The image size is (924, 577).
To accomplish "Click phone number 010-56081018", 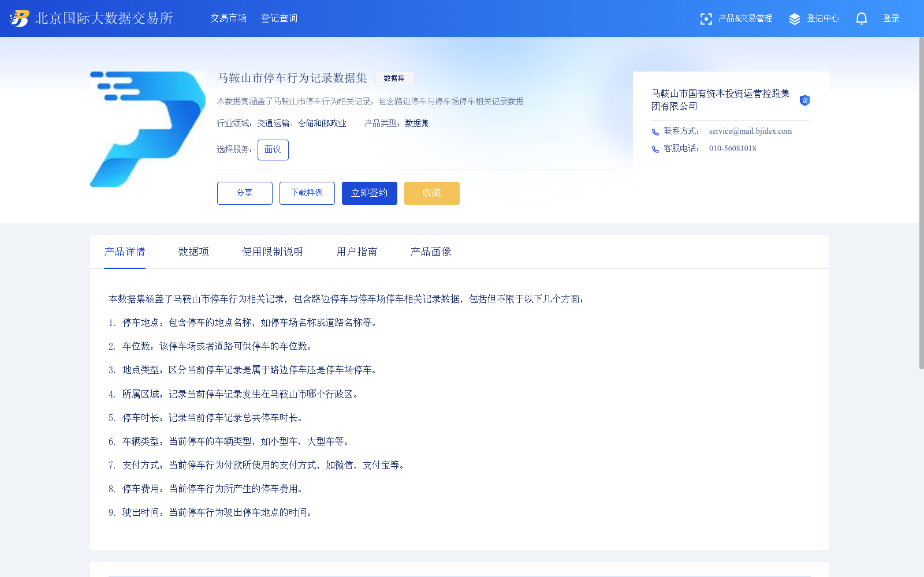I will (x=733, y=149).
